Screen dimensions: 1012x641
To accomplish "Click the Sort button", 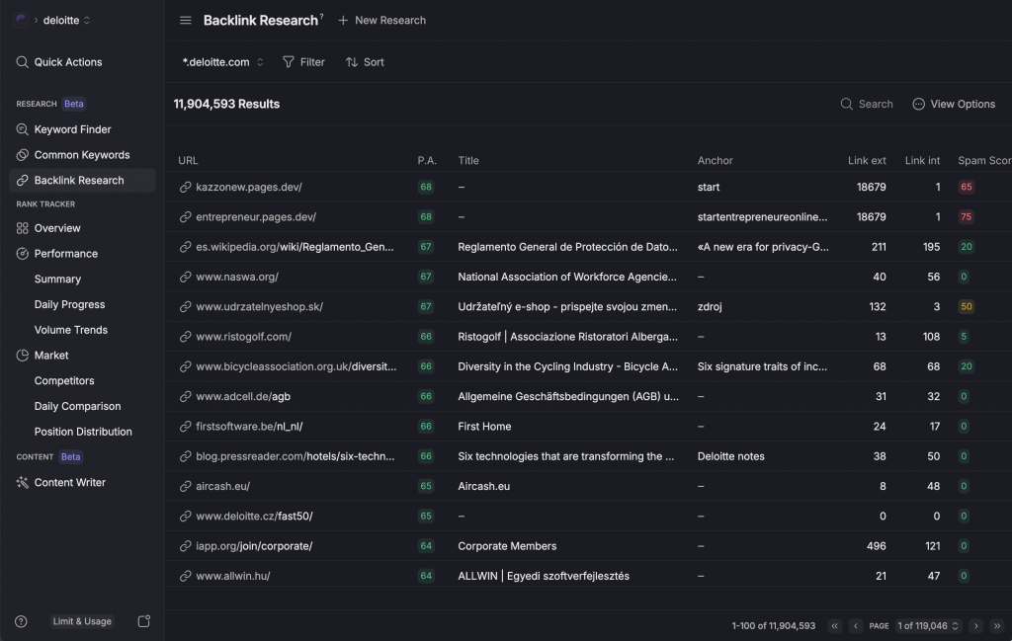I will (366, 62).
